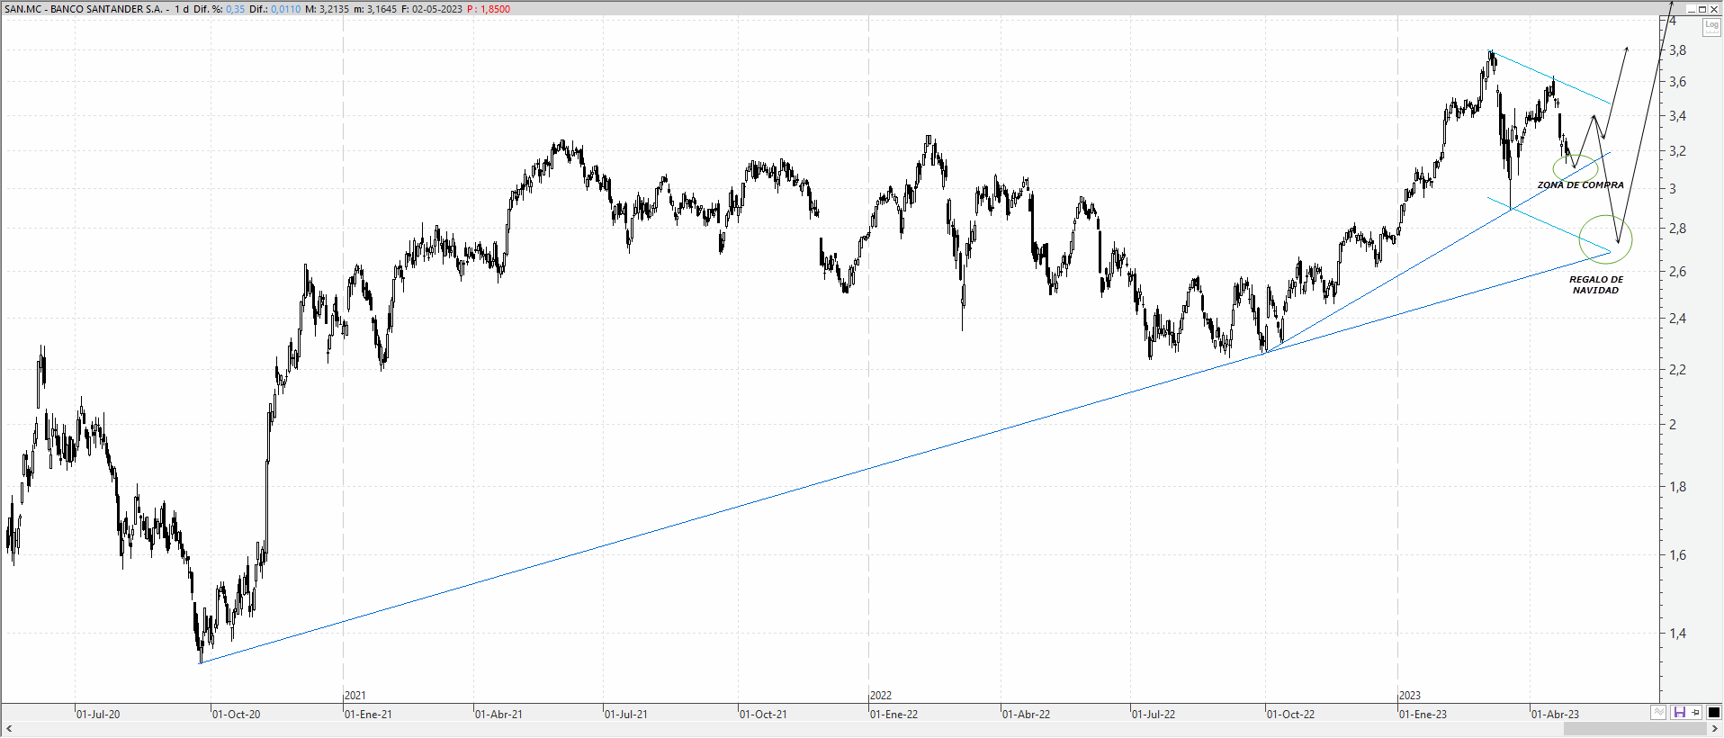Screen dimensions: 1724x738
Task: Click the 01-Ene-21 date axis label
Action: 368,715
